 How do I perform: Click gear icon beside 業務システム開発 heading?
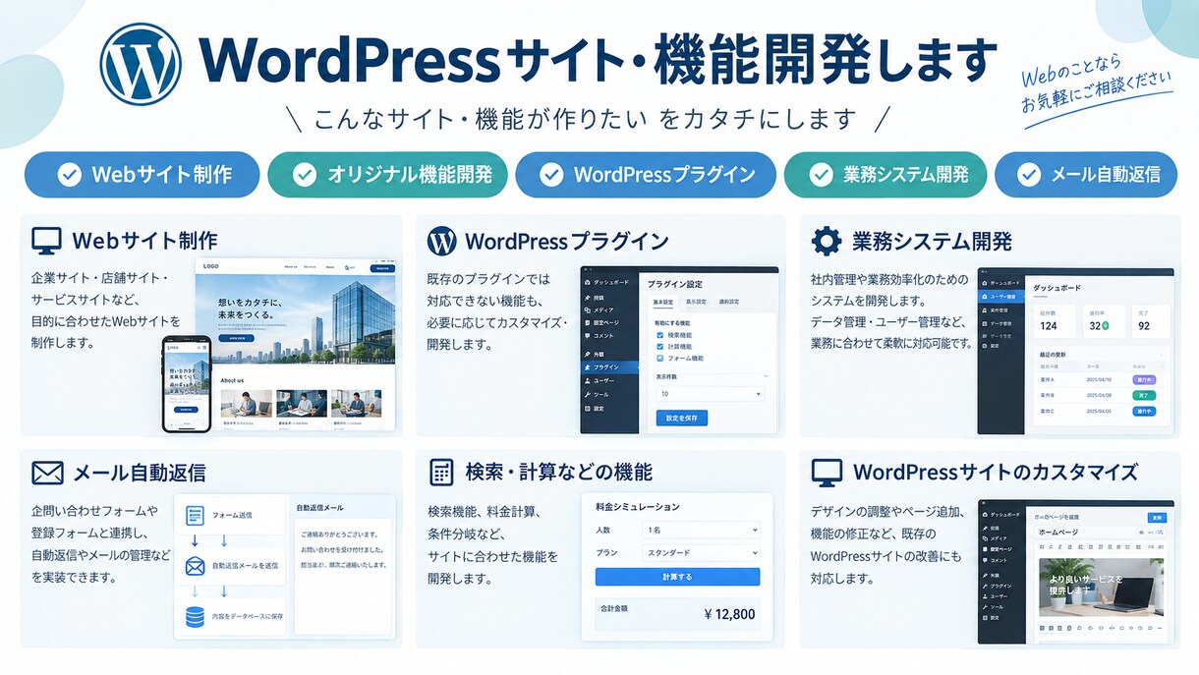click(827, 242)
